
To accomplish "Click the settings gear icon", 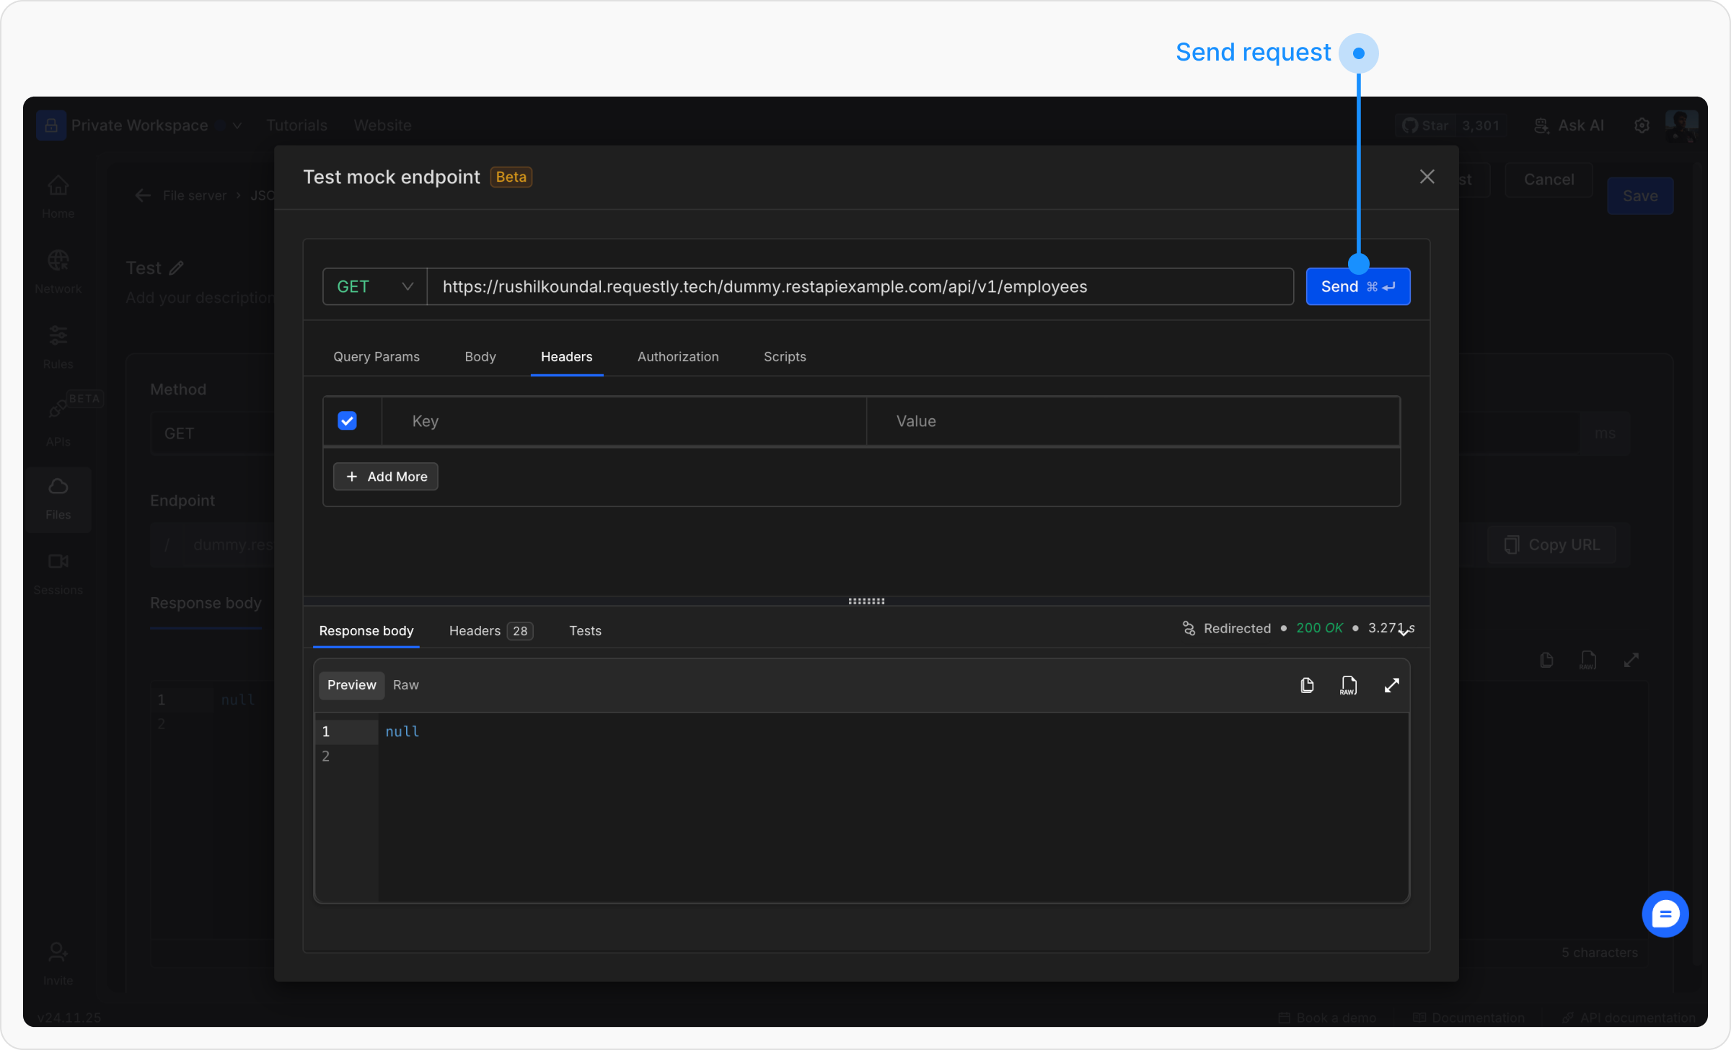I will coord(1642,125).
